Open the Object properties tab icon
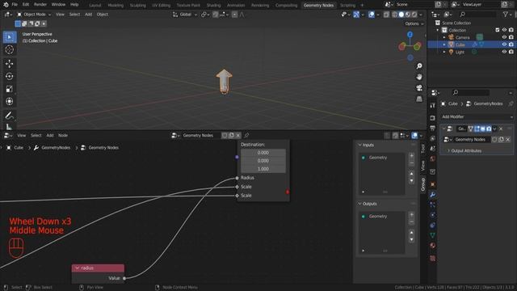 [433, 184]
